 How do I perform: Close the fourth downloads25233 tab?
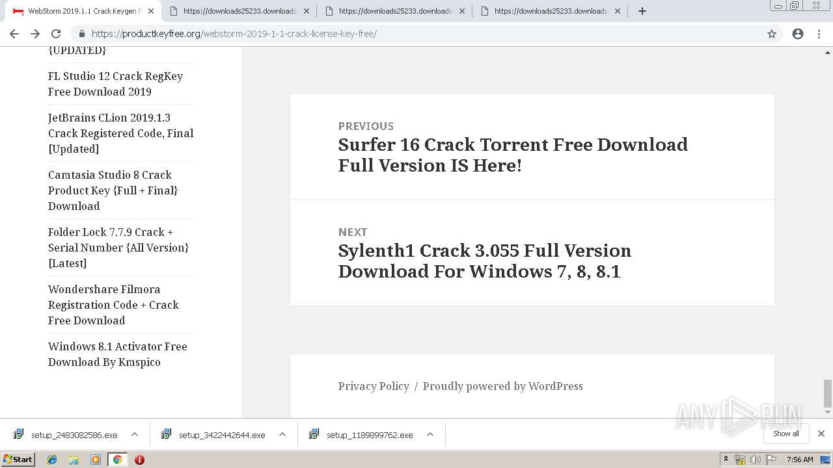[617, 11]
